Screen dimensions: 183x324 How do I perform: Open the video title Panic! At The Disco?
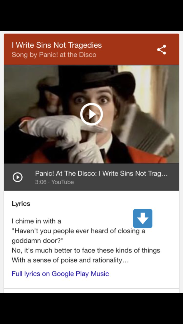pyautogui.click(x=101, y=173)
